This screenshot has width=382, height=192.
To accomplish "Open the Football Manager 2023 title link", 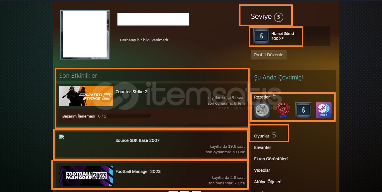I will click(x=138, y=171).
